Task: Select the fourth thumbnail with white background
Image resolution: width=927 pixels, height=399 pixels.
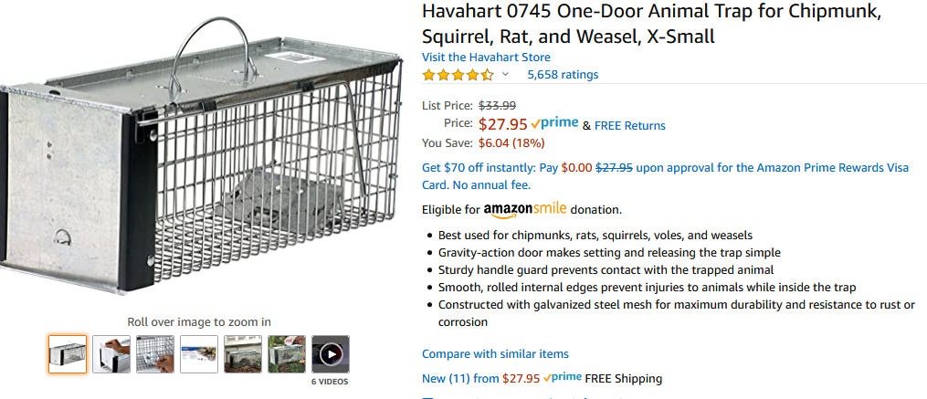Action: click(199, 354)
